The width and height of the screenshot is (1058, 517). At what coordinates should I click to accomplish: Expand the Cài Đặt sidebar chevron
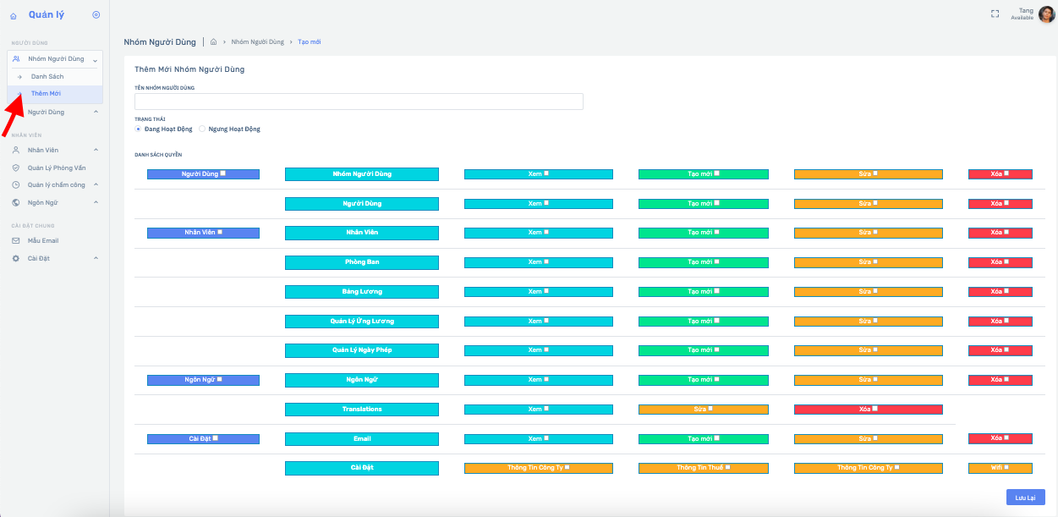(x=96, y=258)
